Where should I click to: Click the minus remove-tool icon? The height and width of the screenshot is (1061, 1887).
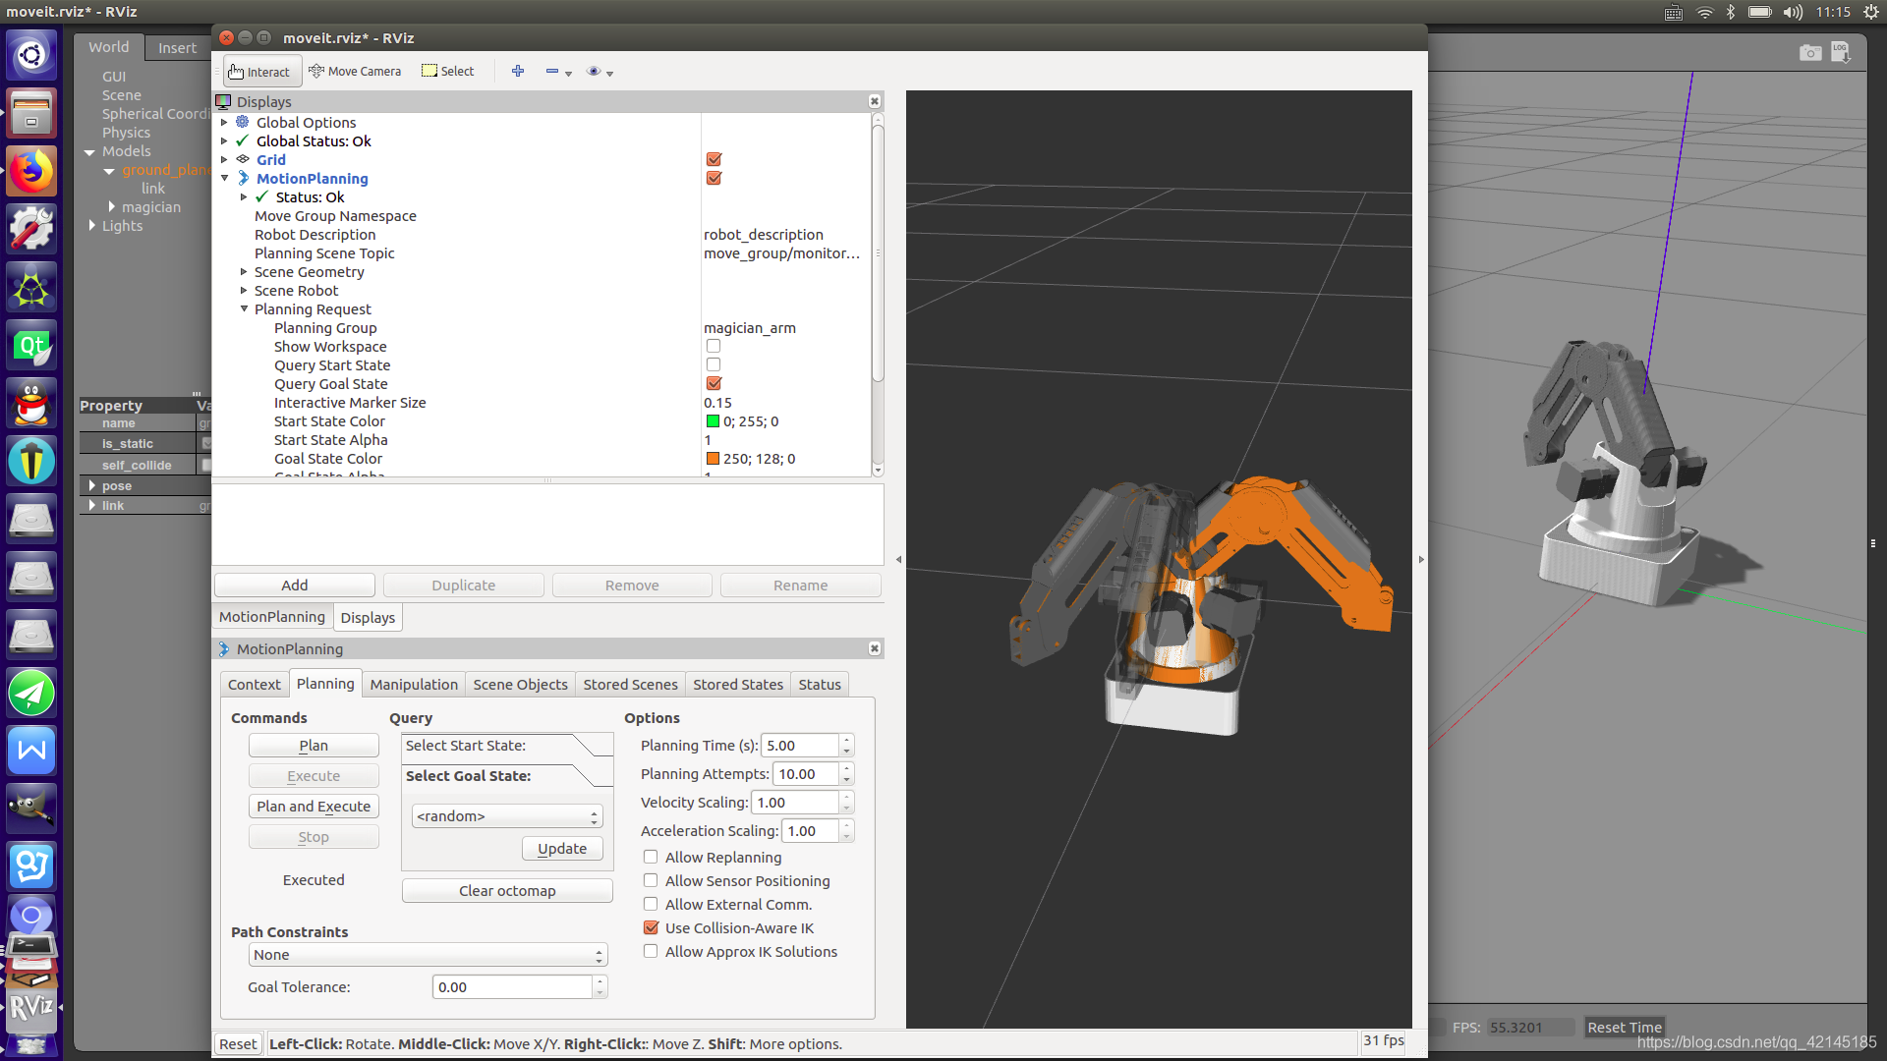click(552, 71)
